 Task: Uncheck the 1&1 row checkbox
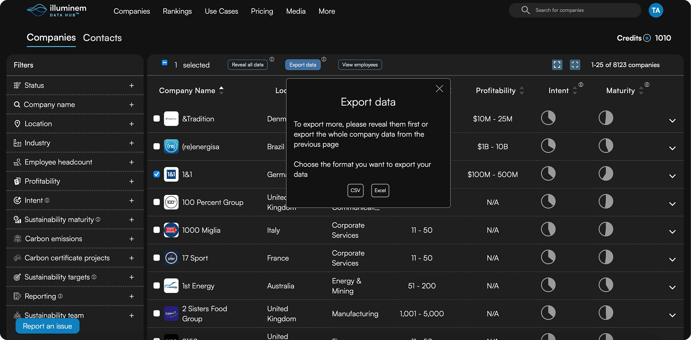click(x=156, y=174)
